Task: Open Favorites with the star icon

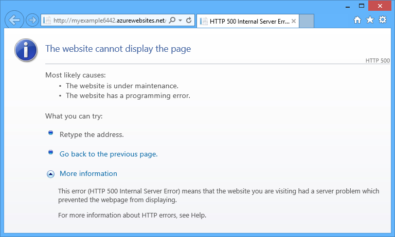Action: click(x=370, y=19)
